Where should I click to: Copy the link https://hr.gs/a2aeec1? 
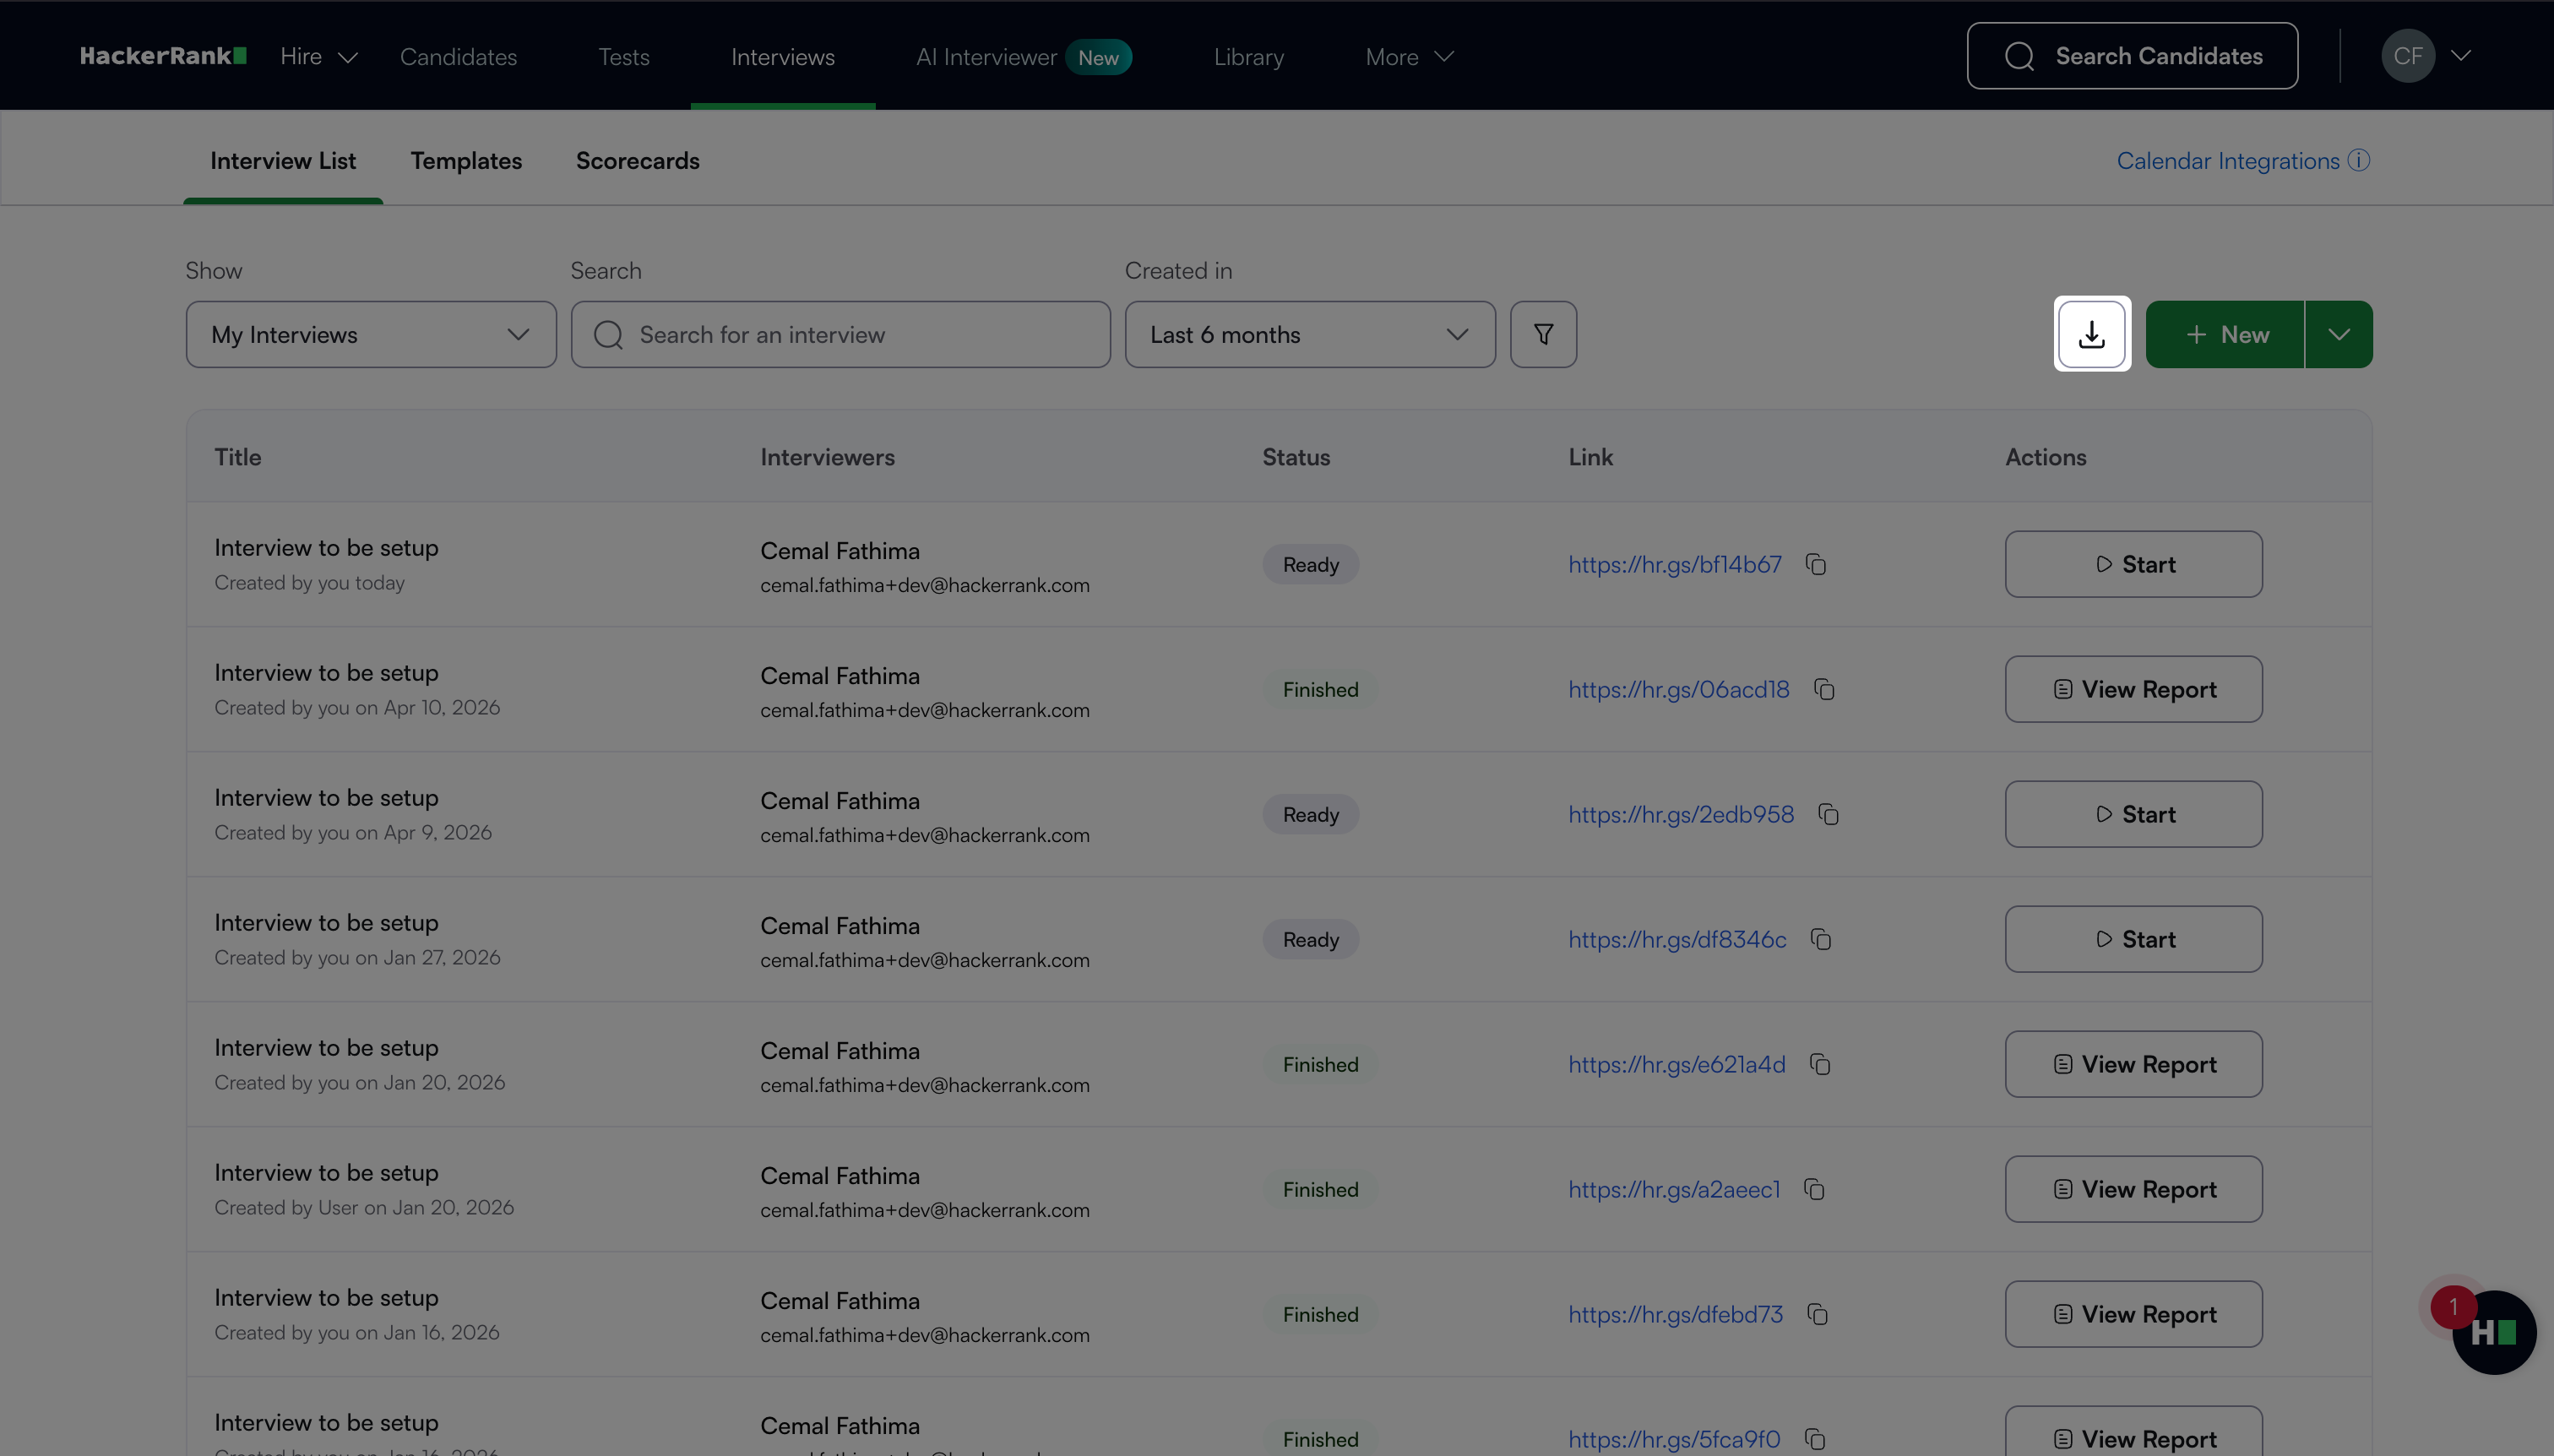tap(1815, 1190)
